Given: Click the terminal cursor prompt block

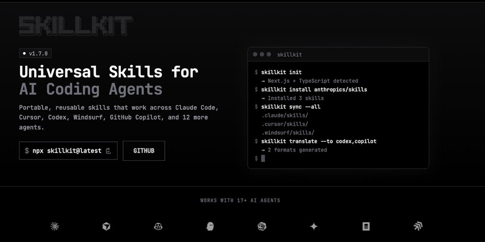Looking at the screenshot, I should click(263, 158).
